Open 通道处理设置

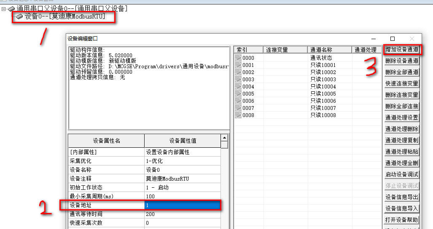(x=402, y=117)
